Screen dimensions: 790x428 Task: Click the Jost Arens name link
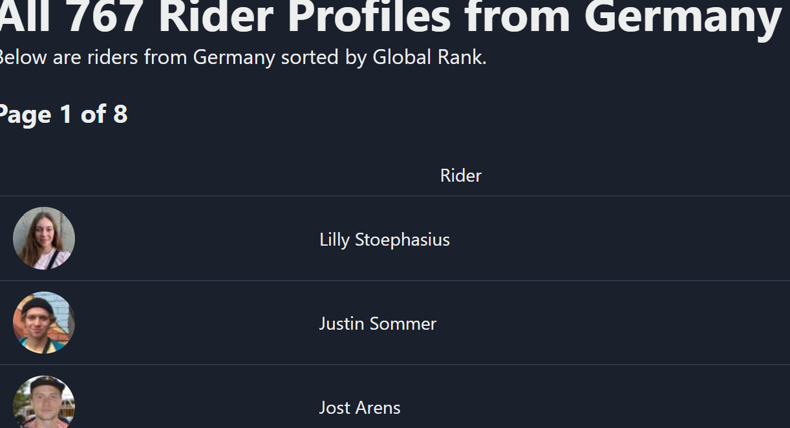[x=359, y=408]
